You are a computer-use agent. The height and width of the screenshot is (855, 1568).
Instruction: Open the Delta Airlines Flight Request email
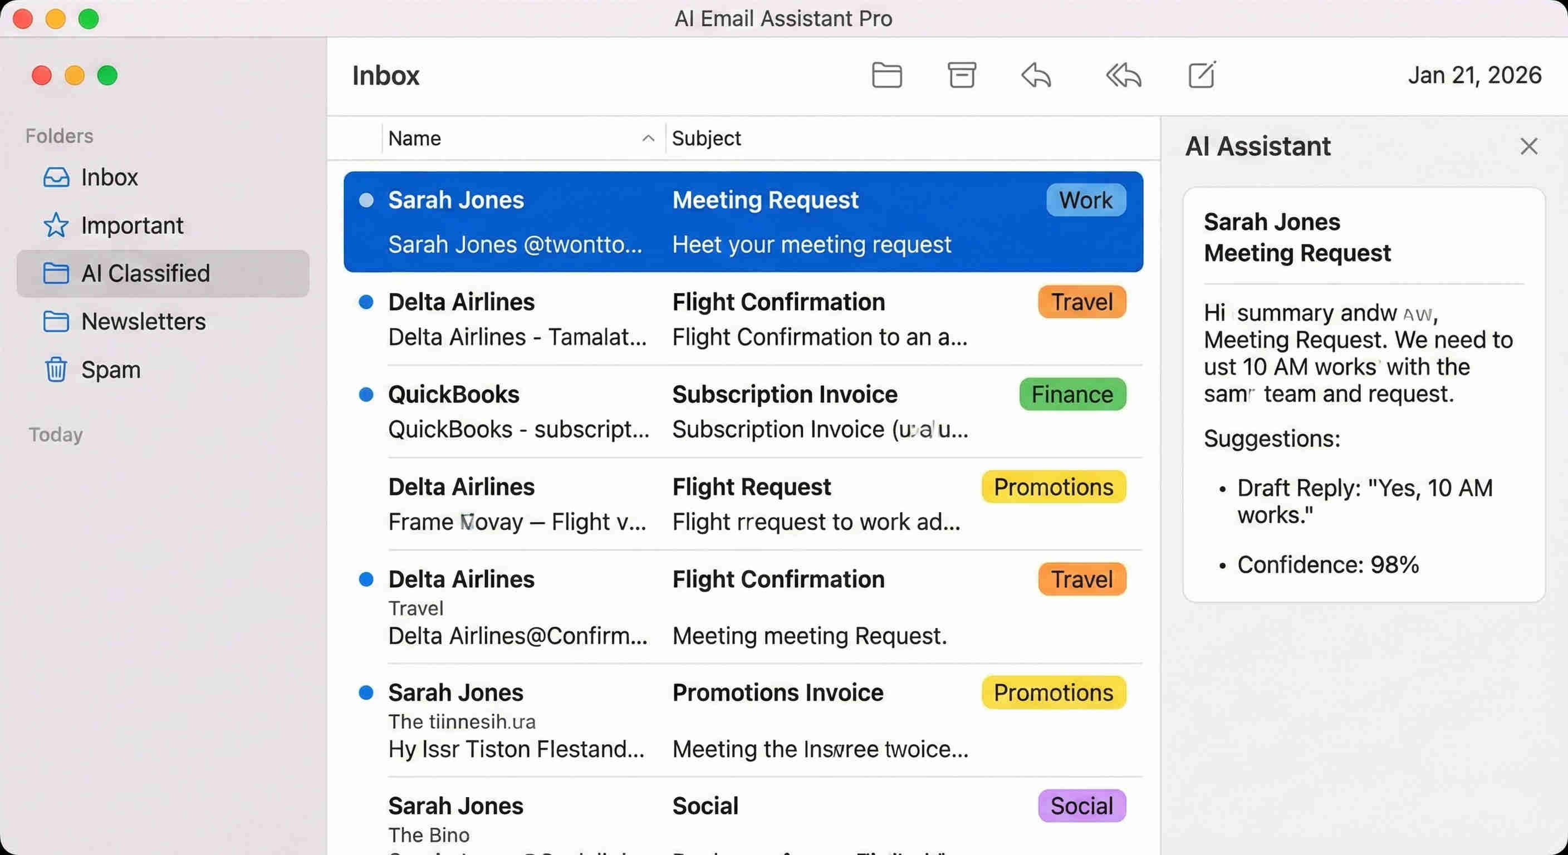[743, 504]
